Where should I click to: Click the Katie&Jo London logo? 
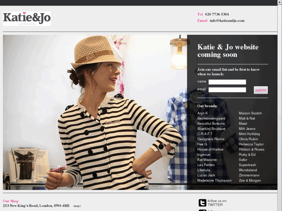[27, 19]
